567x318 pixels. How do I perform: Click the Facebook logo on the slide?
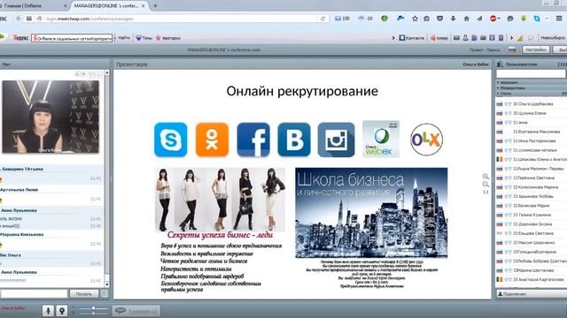253,140
